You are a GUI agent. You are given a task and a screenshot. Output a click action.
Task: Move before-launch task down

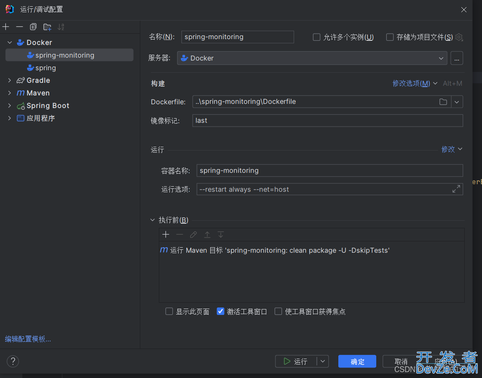[221, 235]
